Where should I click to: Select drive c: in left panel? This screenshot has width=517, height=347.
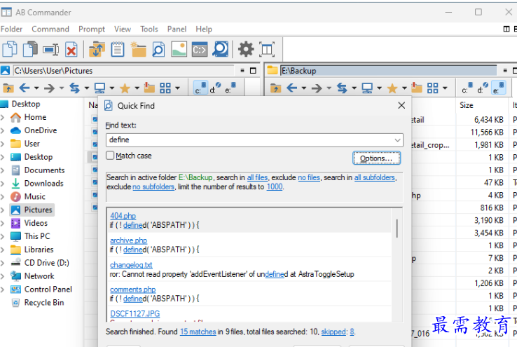(200, 88)
